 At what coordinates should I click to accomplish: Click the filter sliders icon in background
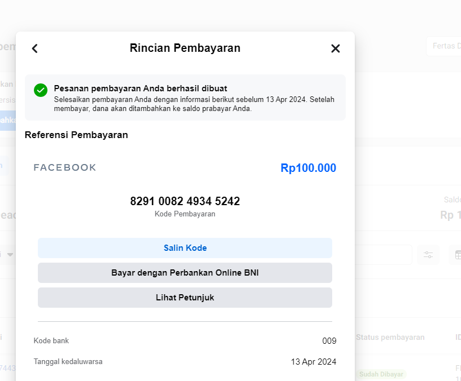pyautogui.click(x=428, y=255)
